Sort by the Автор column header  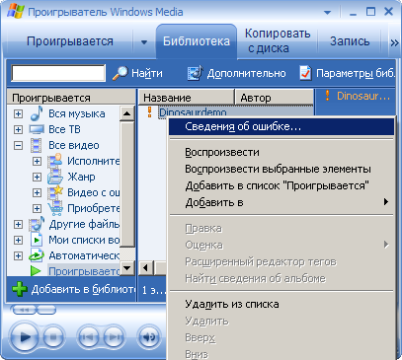[x=274, y=98]
